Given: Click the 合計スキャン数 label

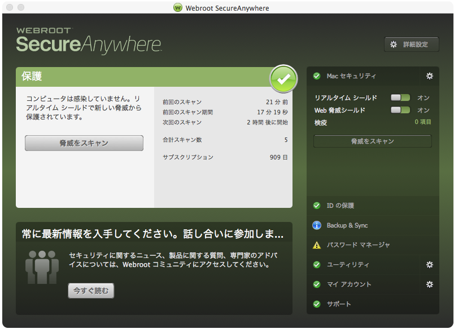Looking at the screenshot, I should click(x=182, y=140).
